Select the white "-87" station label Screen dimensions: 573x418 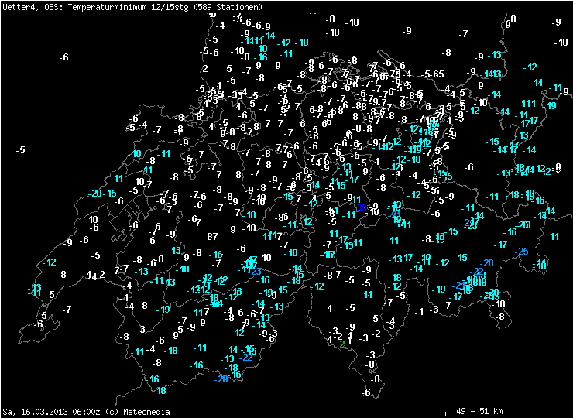click(x=211, y=237)
